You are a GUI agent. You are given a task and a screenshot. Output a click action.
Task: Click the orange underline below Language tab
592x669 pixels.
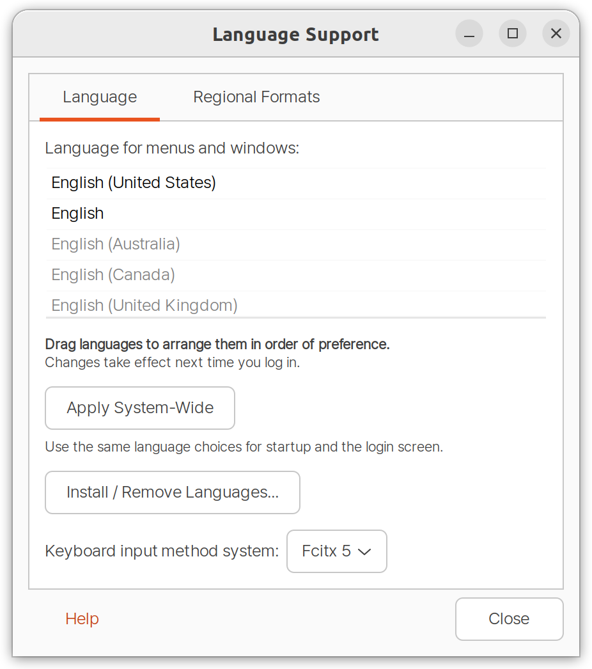(x=100, y=118)
